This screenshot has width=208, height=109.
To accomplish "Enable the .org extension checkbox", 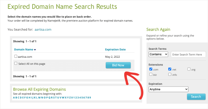I will 189,69.
